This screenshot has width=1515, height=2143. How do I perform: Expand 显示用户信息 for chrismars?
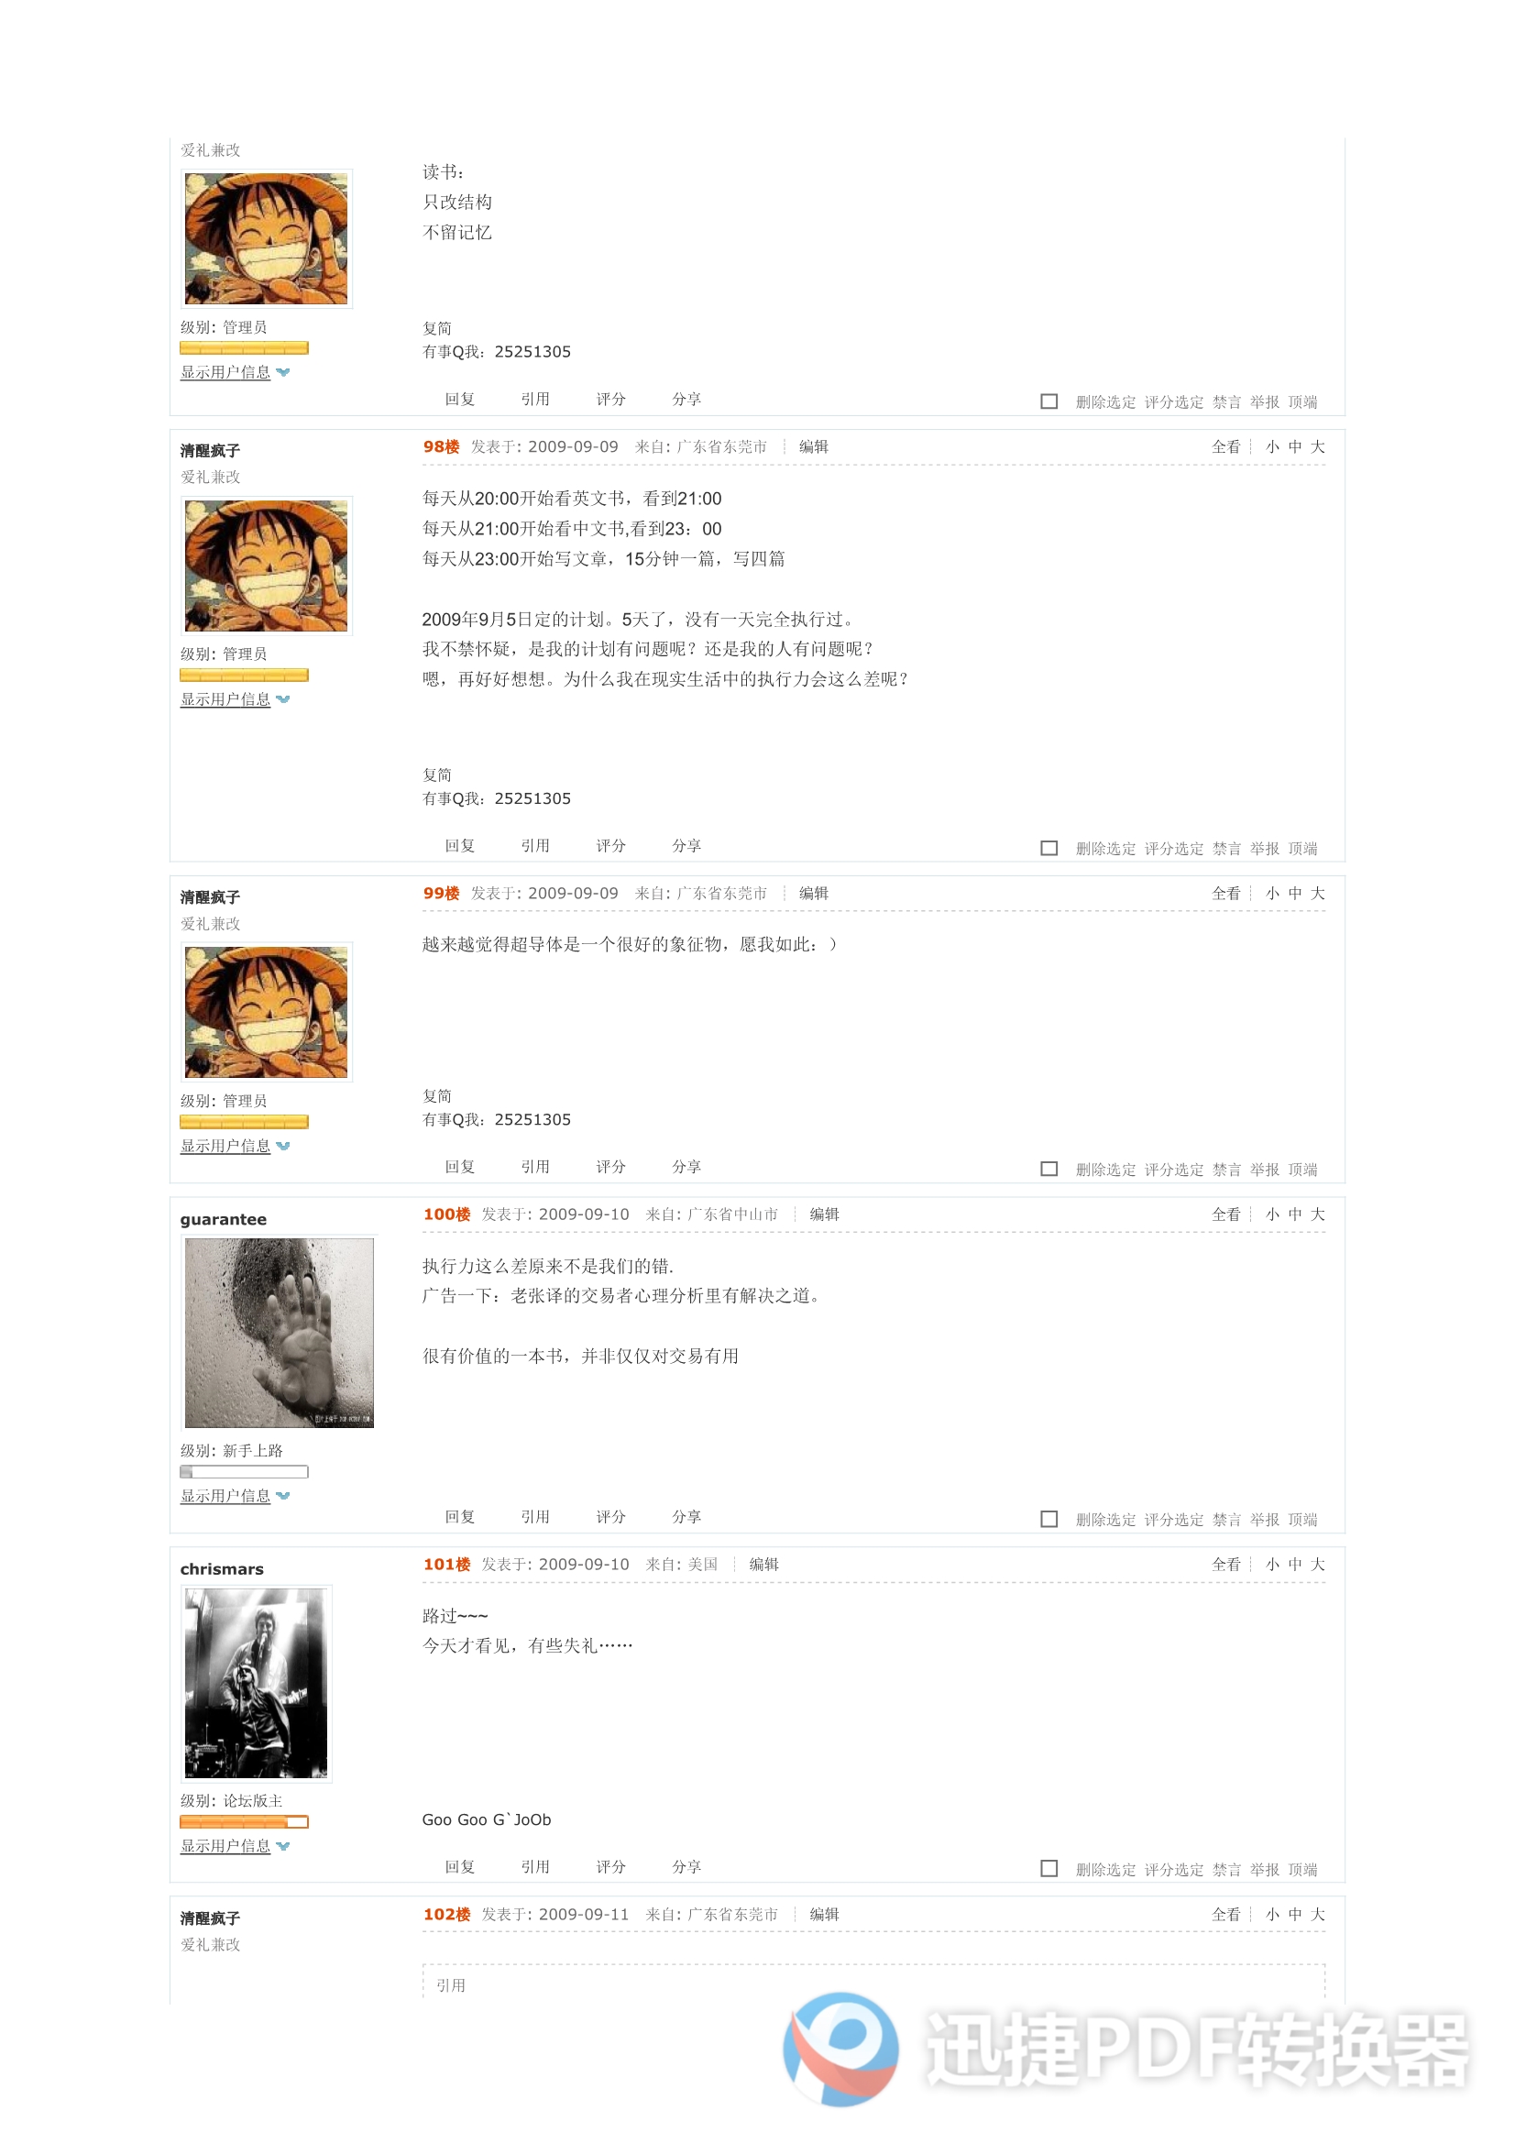point(225,1845)
